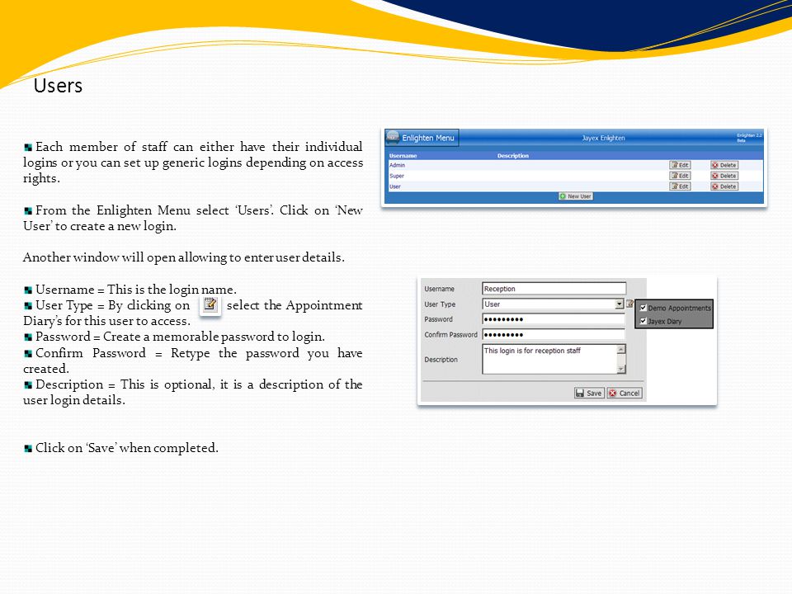Click the edit icon beside User Type
792x594 pixels.
coord(629,304)
